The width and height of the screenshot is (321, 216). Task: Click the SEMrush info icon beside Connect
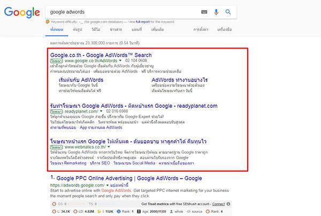pyautogui.click(x=228, y=204)
